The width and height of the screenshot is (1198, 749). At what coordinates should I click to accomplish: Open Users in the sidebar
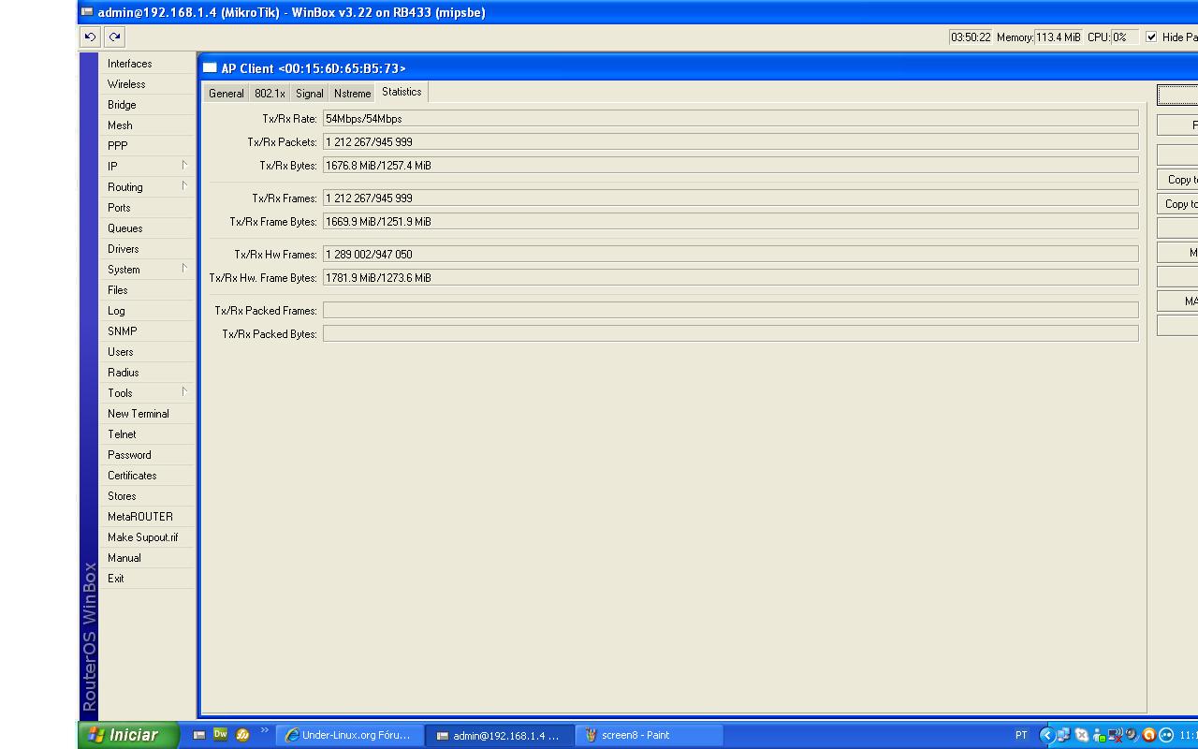point(120,352)
